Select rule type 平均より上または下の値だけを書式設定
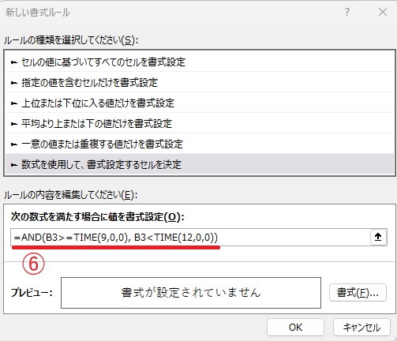Image resolution: width=397 pixels, height=341 pixels. (x=200, y=124)
